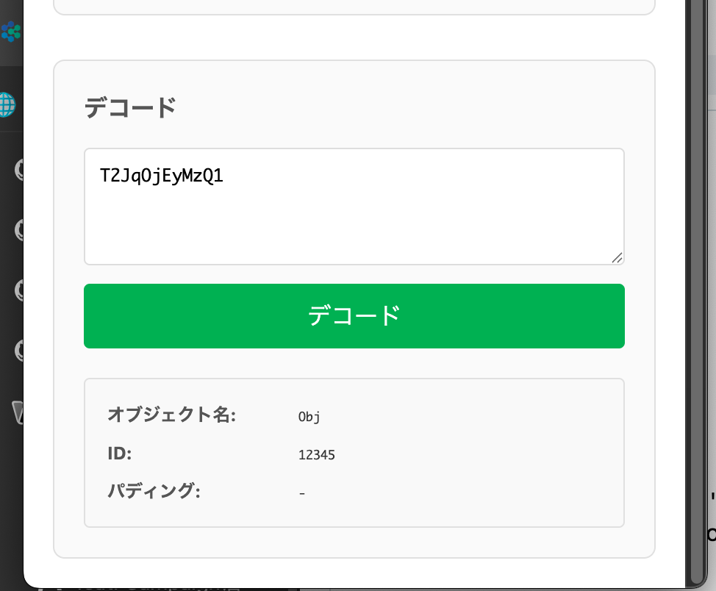Image resolution: width=716 pixels, height=591 pixels.
Task: Select the second GitHub icon in sidebar
Action: coord(19,230)
